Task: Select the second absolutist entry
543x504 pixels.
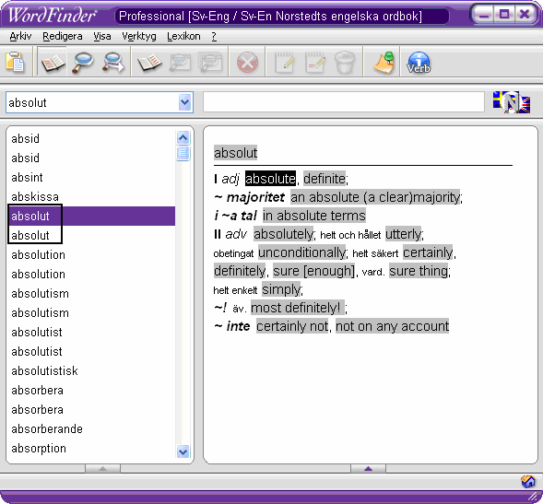Action: tap(91, 352)
